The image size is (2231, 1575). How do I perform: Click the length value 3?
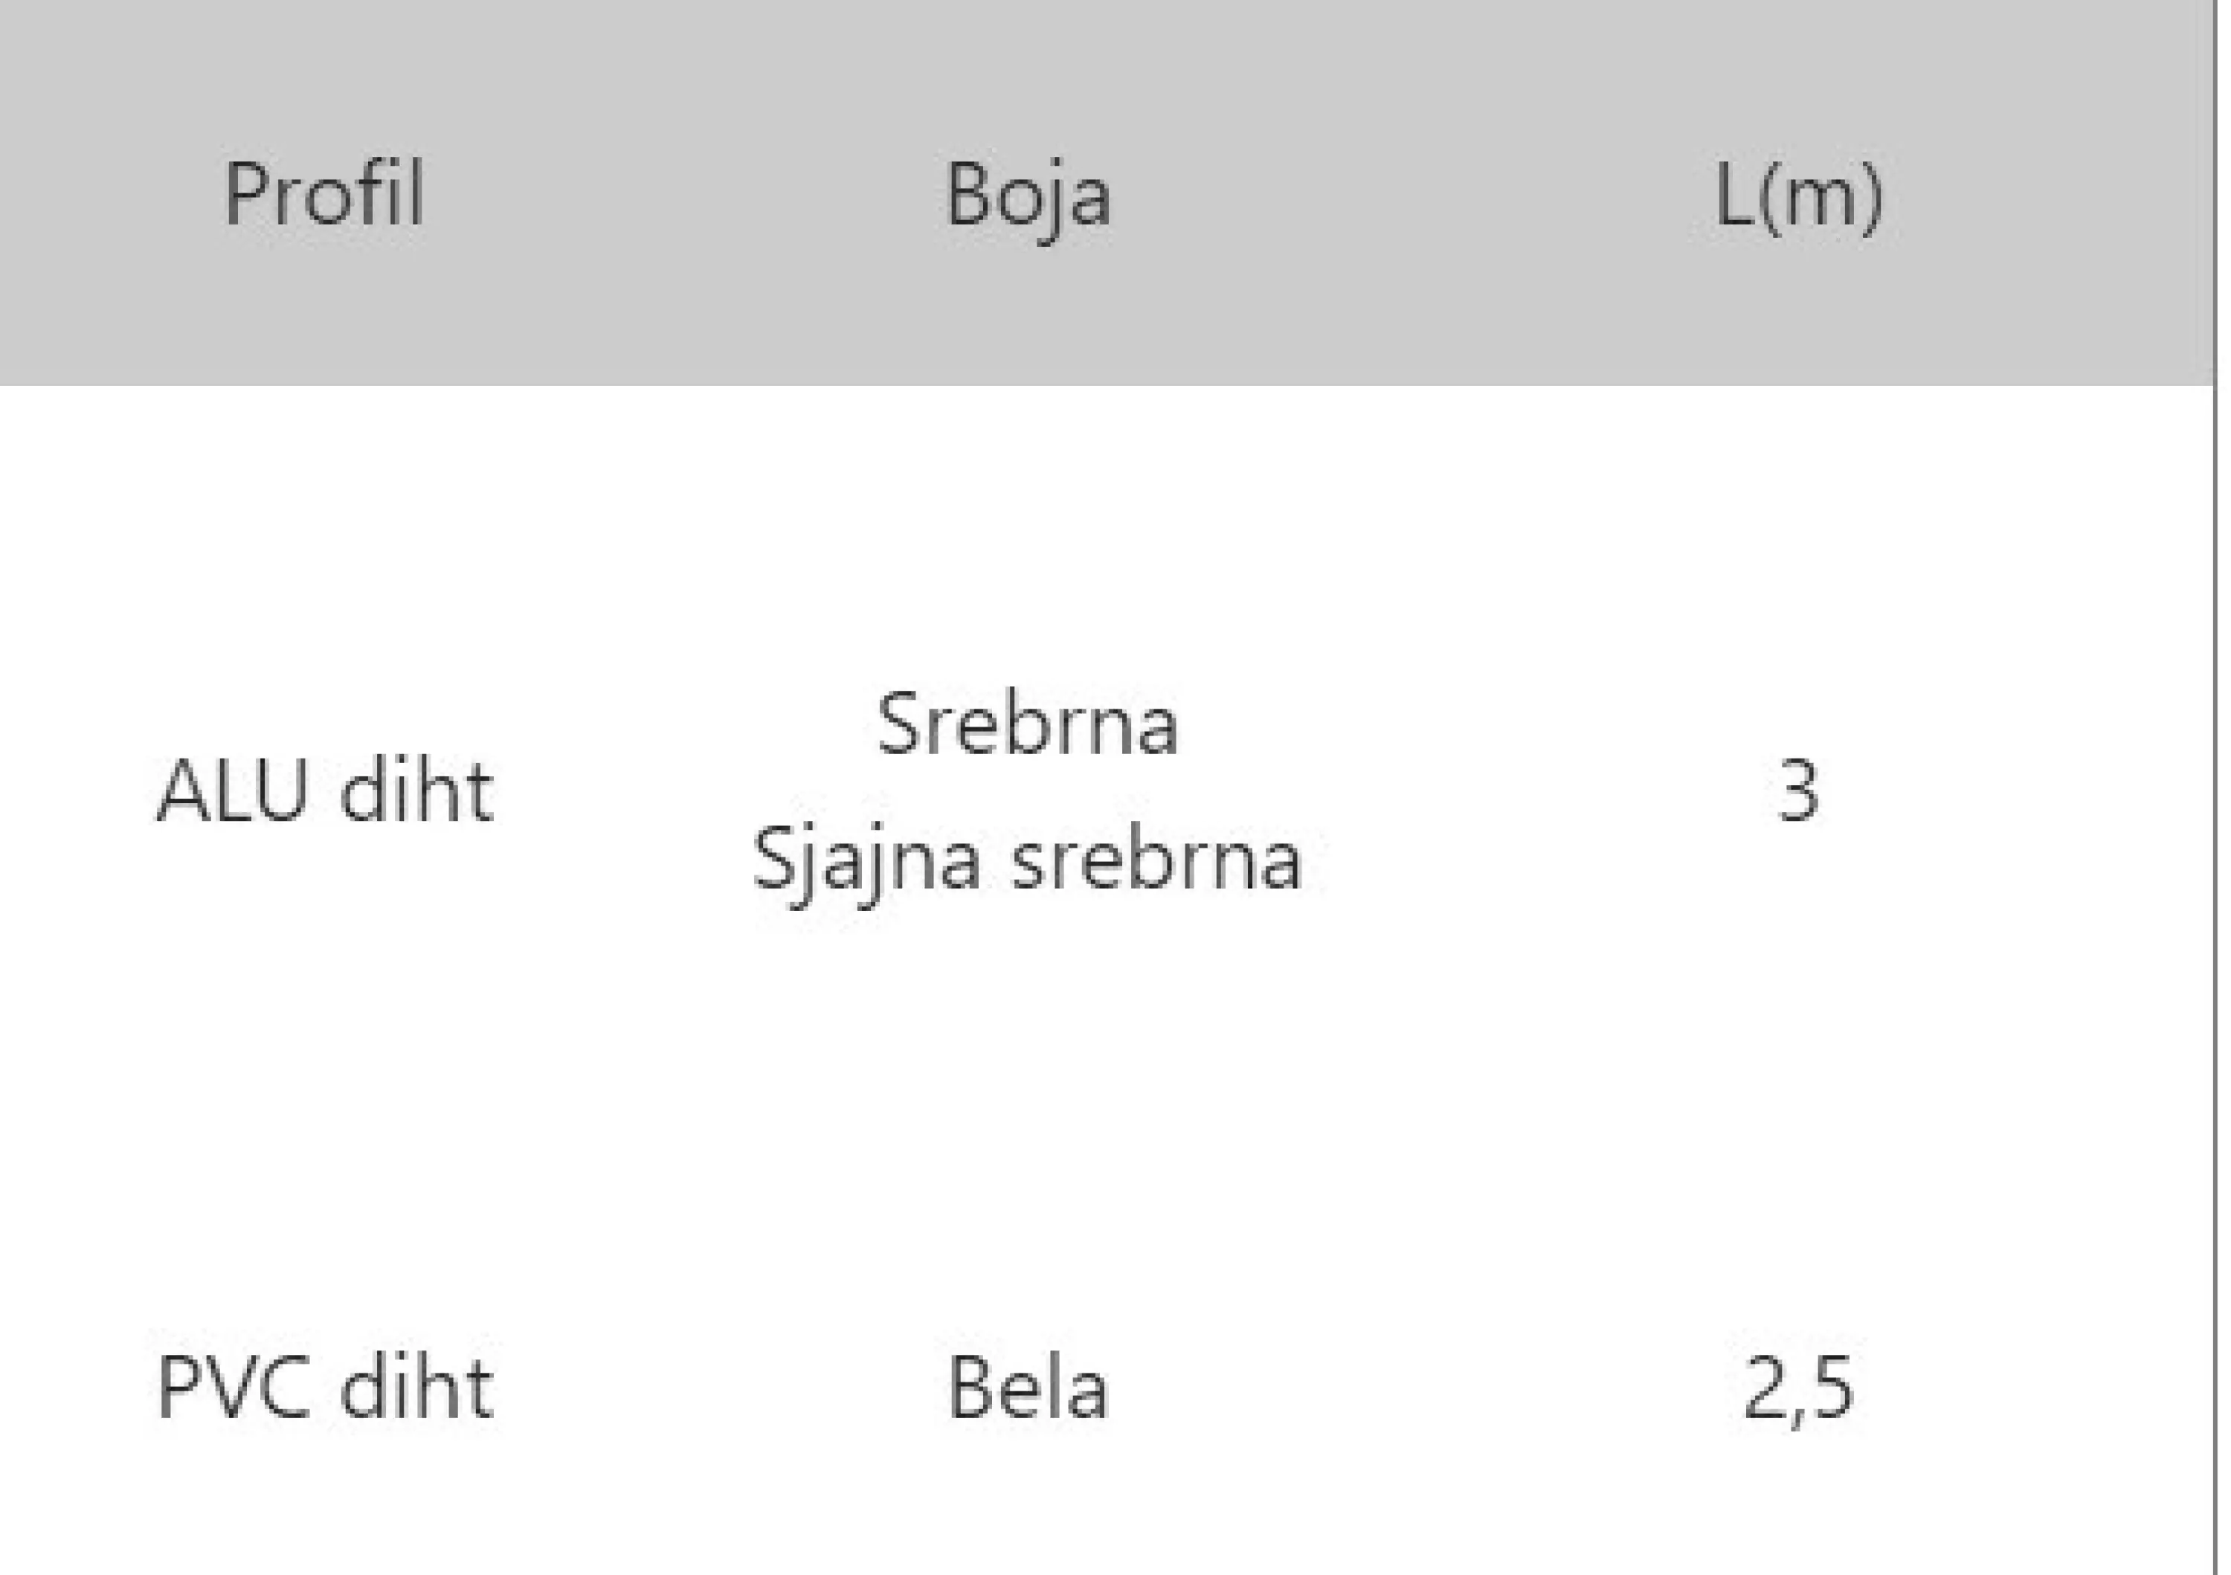click(1797, 793)
